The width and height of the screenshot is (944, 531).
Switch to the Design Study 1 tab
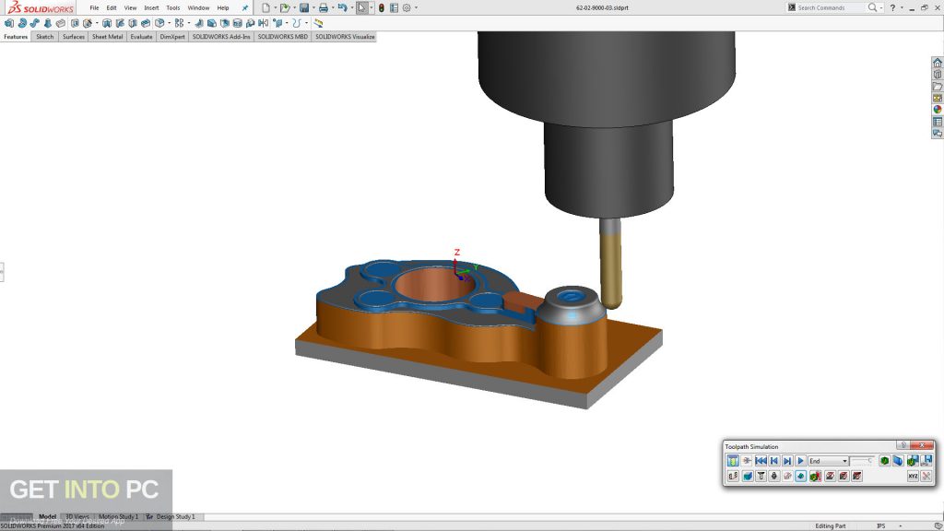[x=175, y=516]
